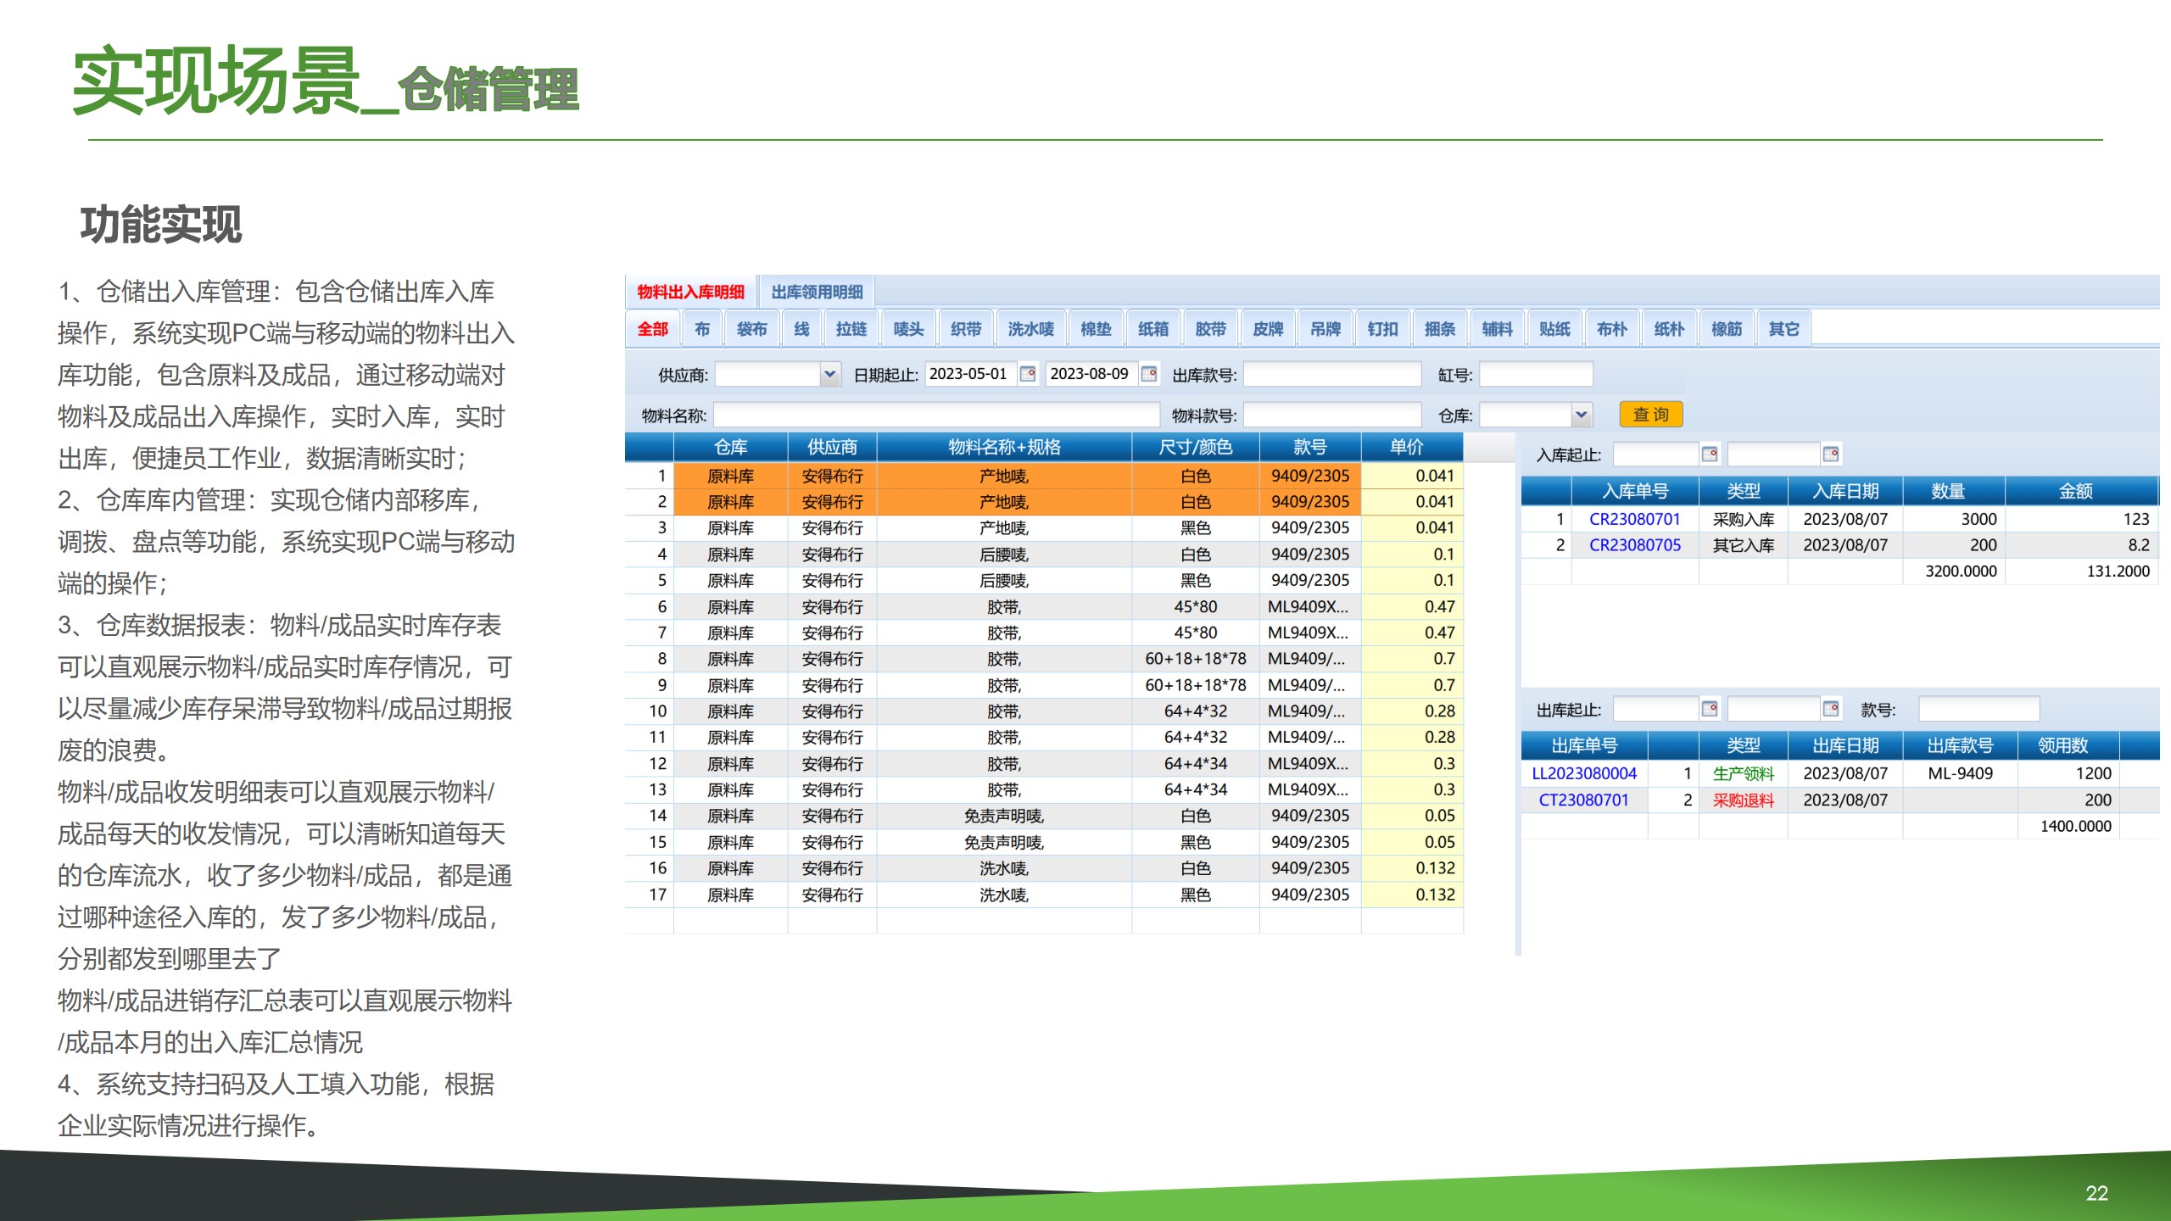Screen dimensions: 2171x1221
Task: Open outbound order link LL2023080004
Action: (1583, 773)
